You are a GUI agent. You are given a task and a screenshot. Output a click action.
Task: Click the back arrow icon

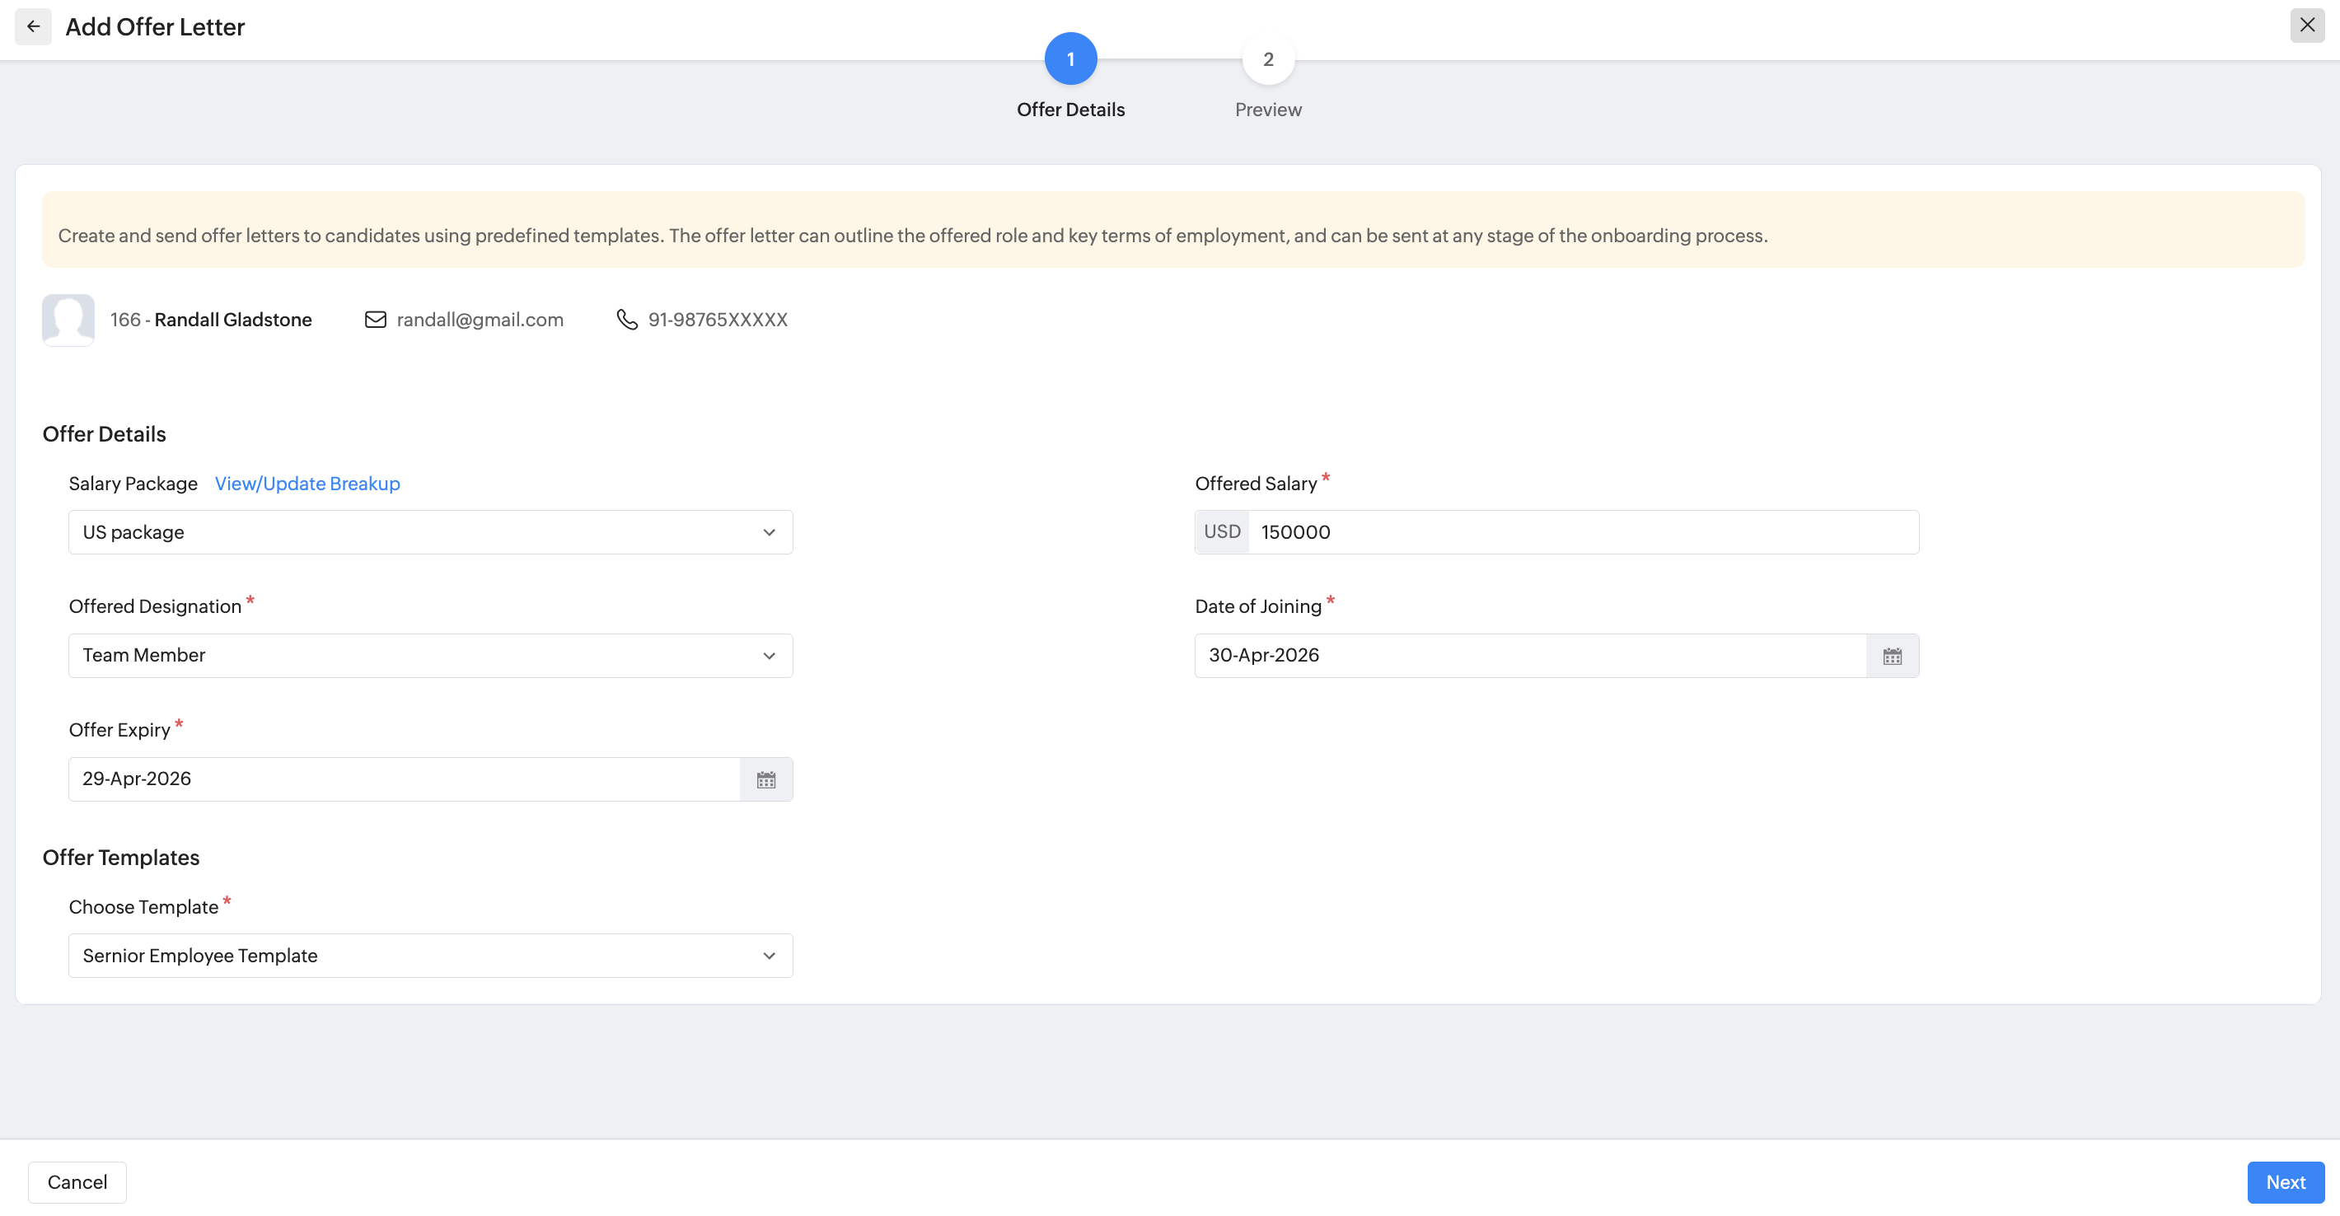point(34,26)
